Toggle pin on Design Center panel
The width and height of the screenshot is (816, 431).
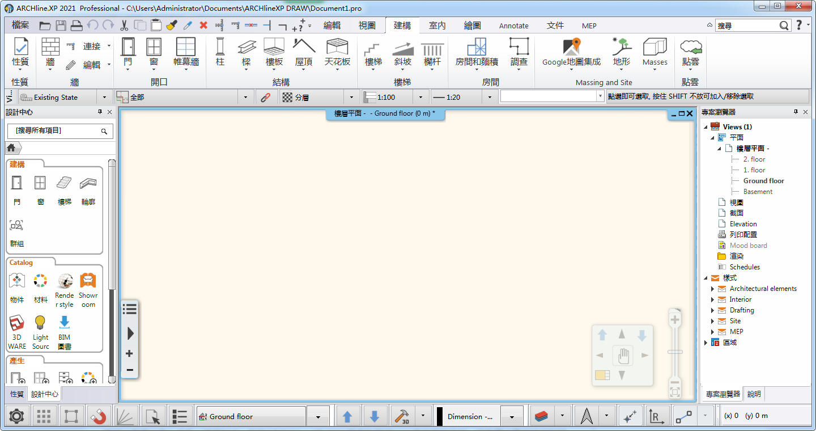click(x=100, y=112)
